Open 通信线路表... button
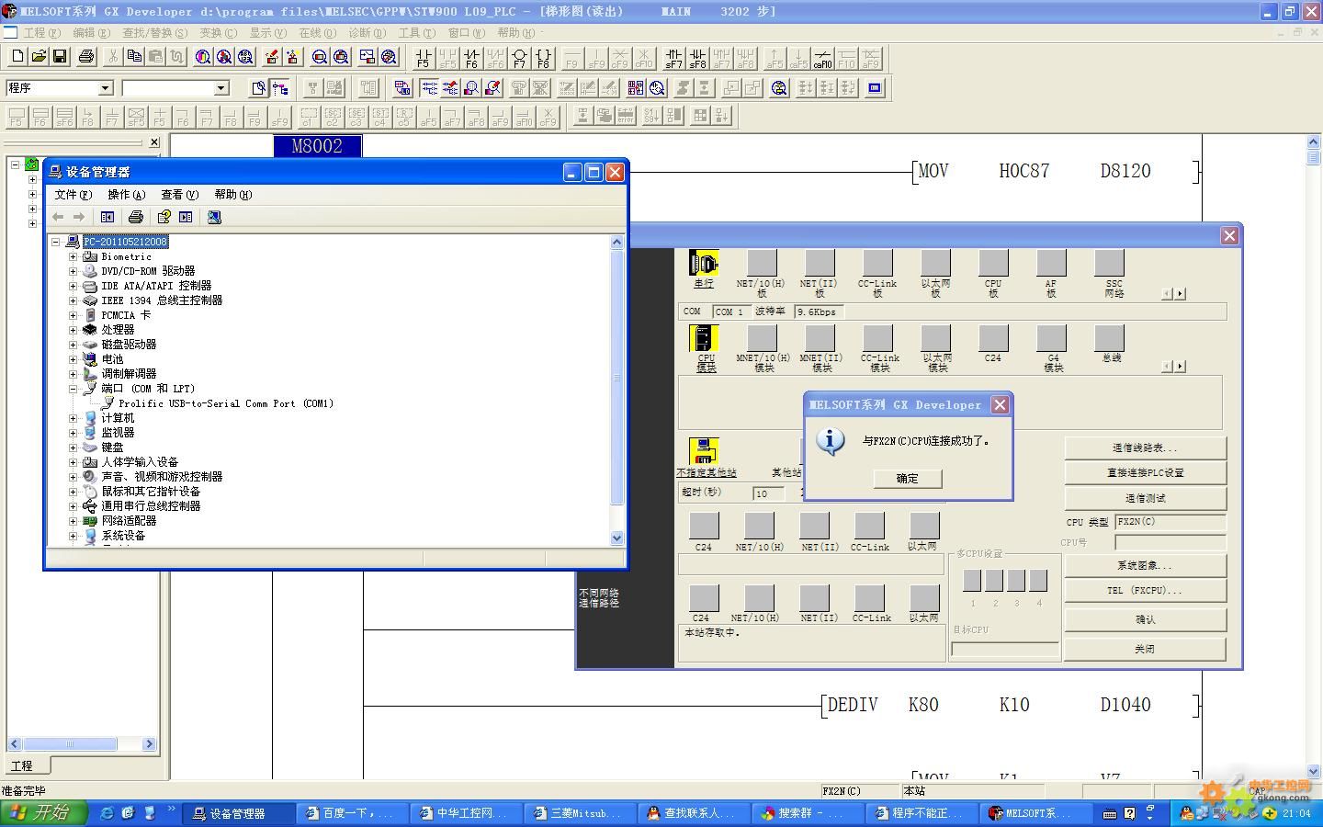Viewport: 1323px width, 827px height. click(x=1145, y=448)
